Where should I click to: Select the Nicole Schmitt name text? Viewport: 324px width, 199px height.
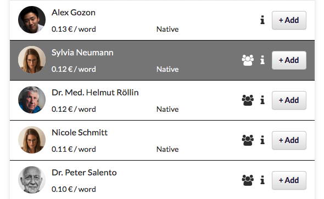coord(80,133)
